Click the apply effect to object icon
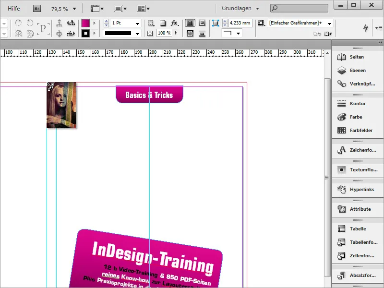 pos(151,23)
